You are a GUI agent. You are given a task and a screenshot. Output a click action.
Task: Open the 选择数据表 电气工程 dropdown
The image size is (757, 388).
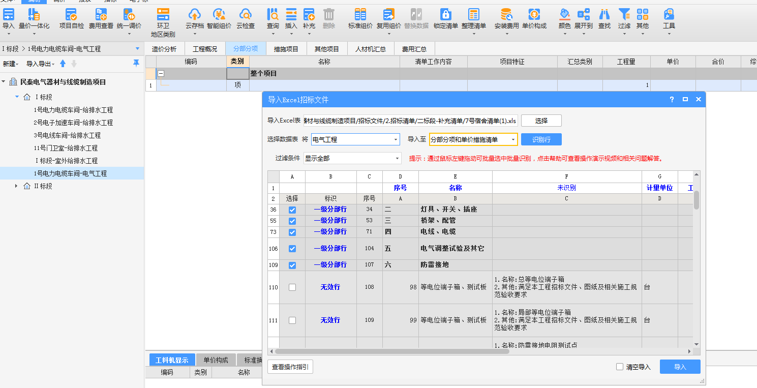click(355, 139)
